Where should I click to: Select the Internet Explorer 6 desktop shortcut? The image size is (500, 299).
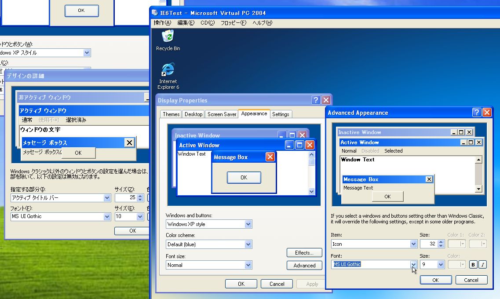[x=168, y=77]
